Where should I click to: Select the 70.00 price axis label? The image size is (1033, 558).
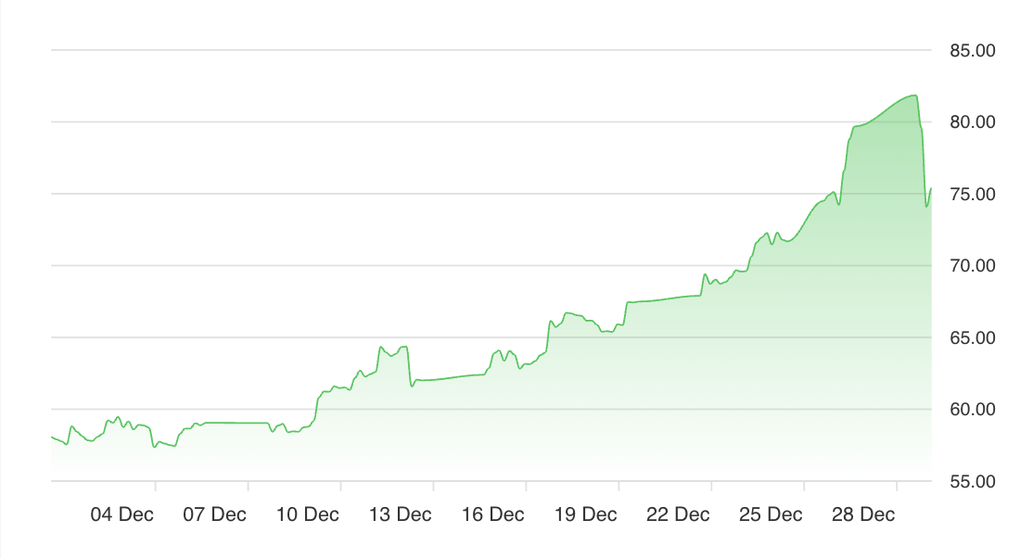coord(973,266)
